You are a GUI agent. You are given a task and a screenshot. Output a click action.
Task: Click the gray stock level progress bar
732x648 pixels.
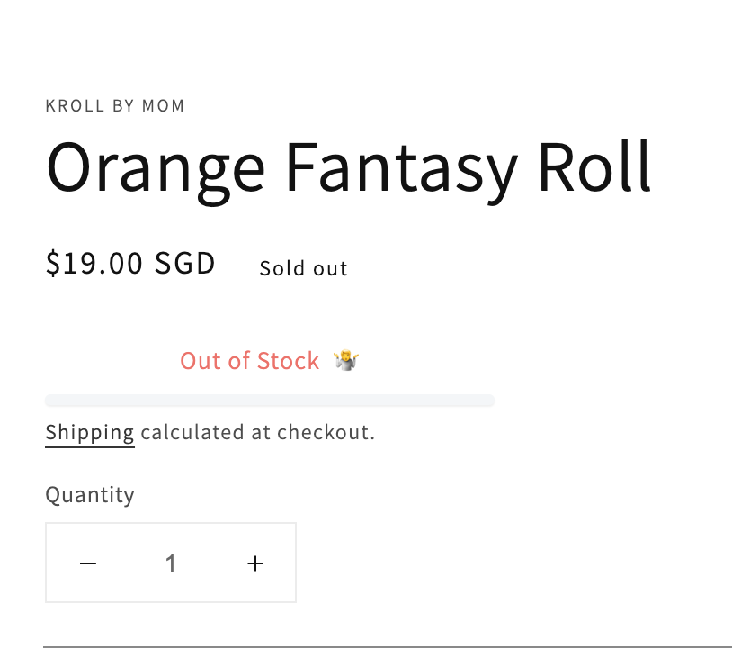point(270,400)
